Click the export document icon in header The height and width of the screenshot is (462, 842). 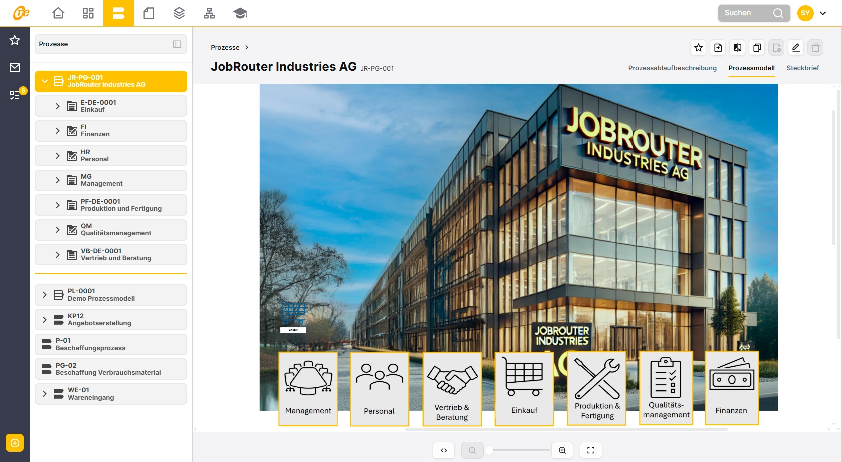718,48
